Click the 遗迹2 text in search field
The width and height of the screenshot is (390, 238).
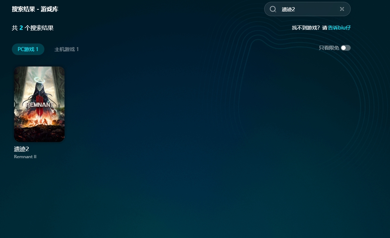[x=288, y=9]
